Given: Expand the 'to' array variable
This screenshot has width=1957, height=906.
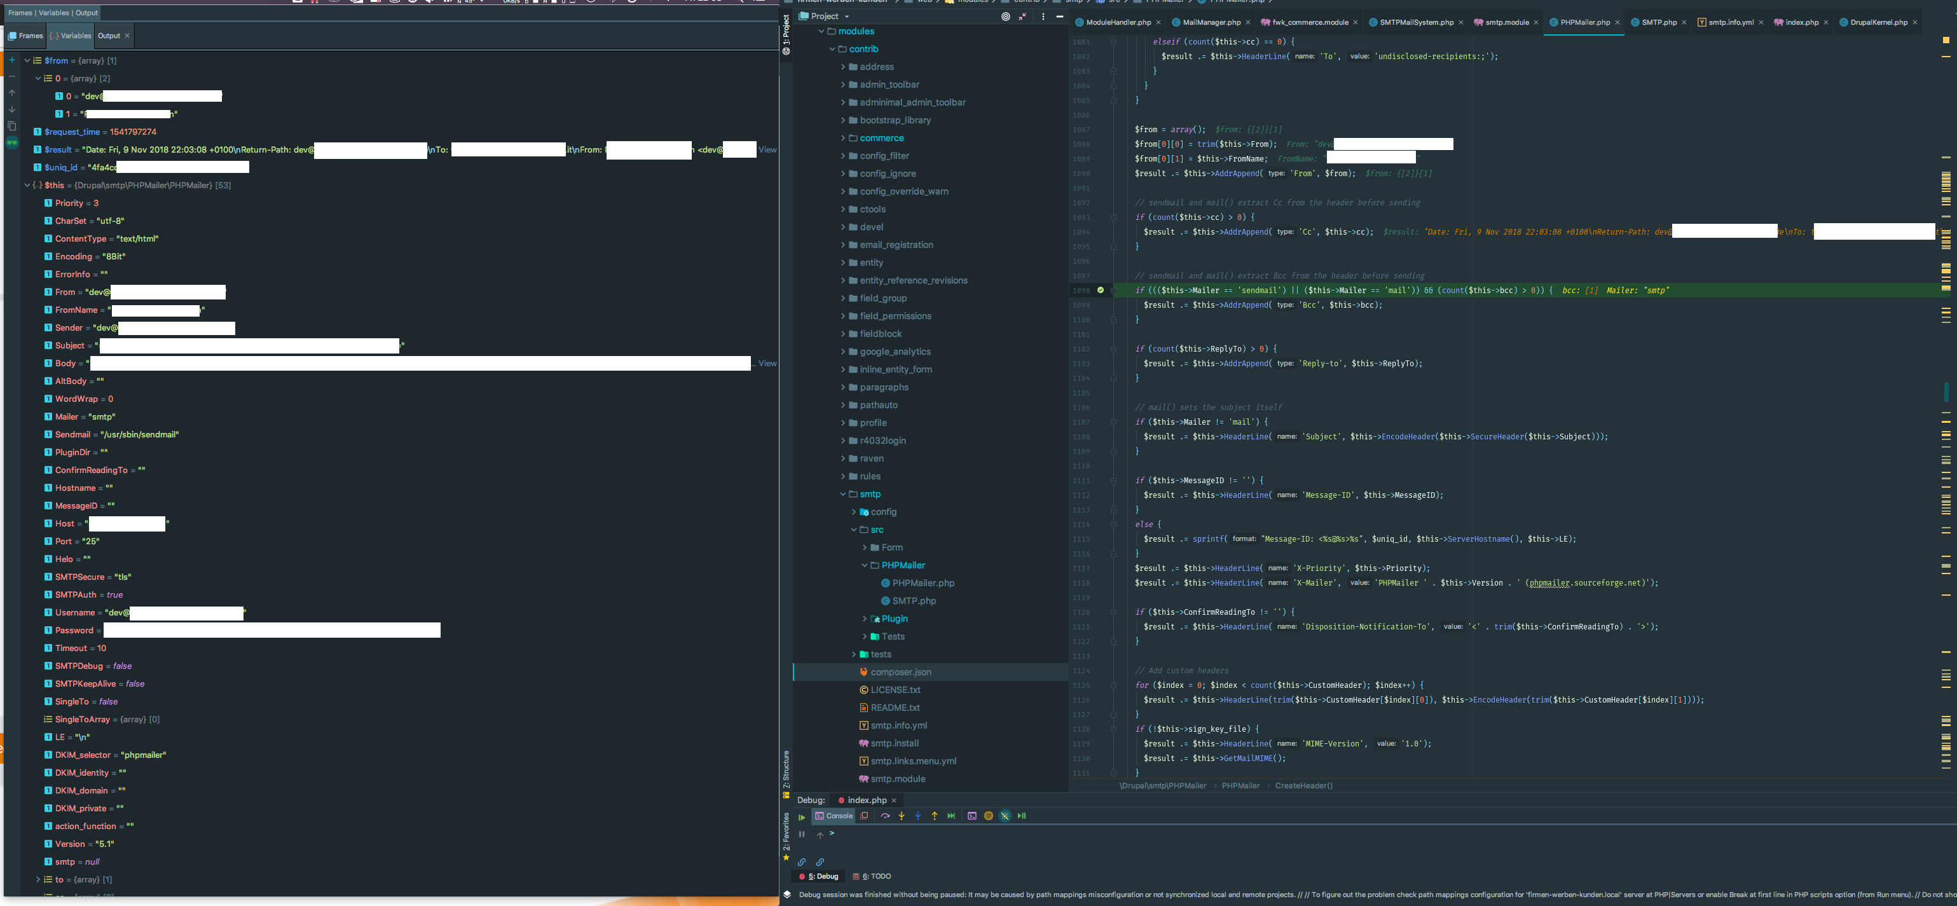Looking at the screenshot, I should pos(38,879).
